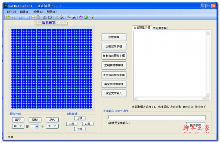Click the 上移 move up button

click(80, 118)
